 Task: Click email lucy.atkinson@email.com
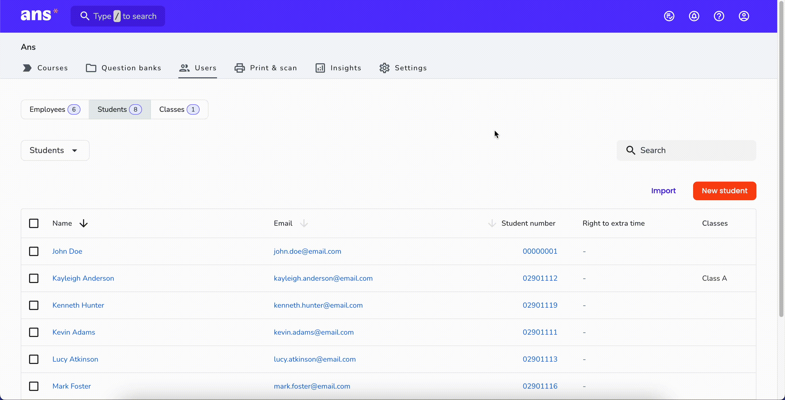315,359
